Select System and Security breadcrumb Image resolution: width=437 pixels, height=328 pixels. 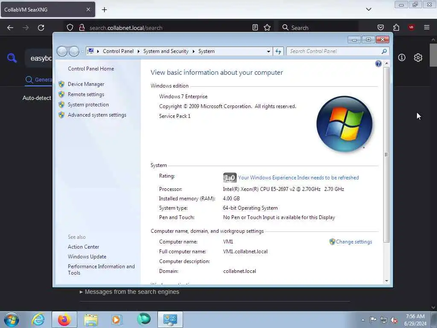click(166, 51)
